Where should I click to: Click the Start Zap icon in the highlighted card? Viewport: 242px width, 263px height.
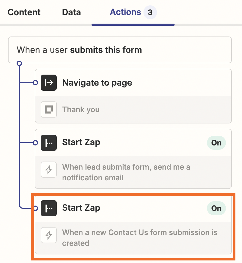click(49, 208)
